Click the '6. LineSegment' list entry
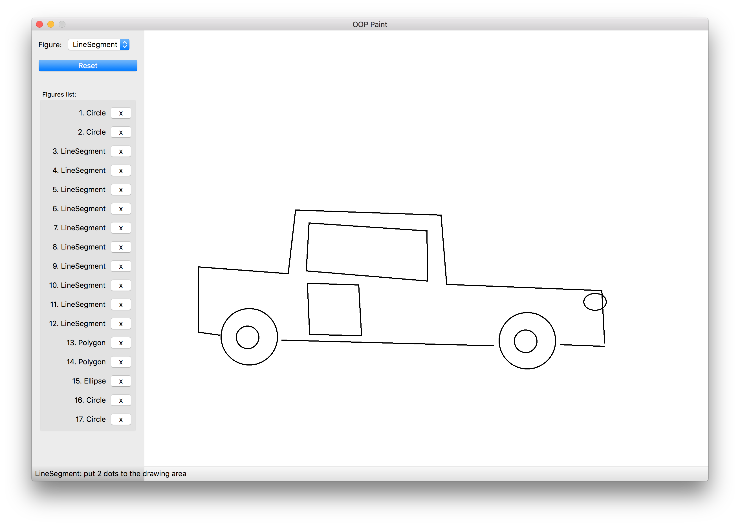740x526 pixels. [x=79, y=209]
